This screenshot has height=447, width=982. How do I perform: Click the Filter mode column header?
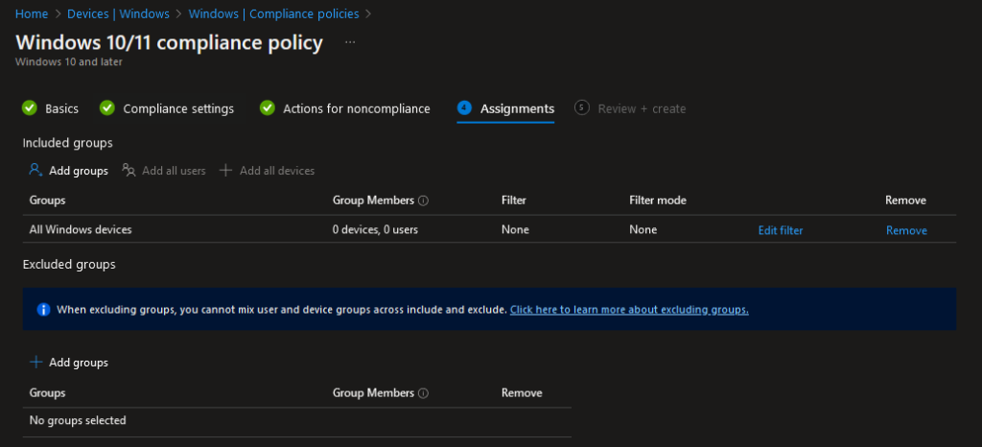658,200
